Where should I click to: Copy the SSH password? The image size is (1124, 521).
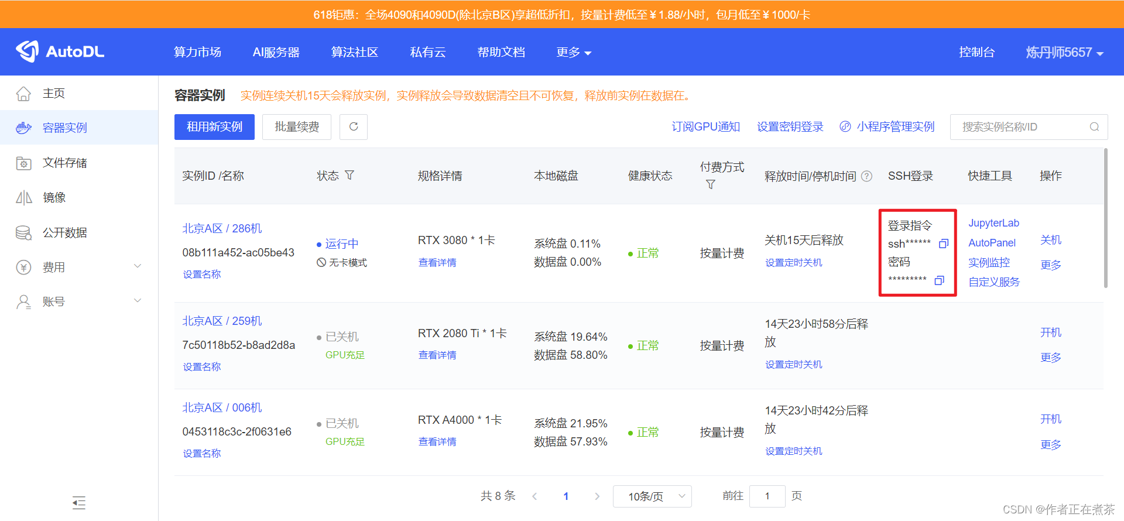[939, 280]
